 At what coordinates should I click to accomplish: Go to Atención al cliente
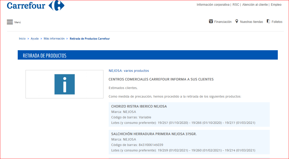tap(255, 5)
